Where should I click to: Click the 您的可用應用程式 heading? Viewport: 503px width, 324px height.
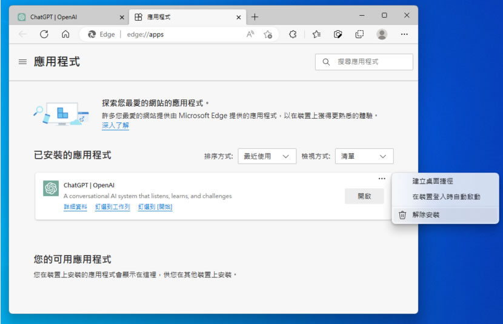point(73,259)
